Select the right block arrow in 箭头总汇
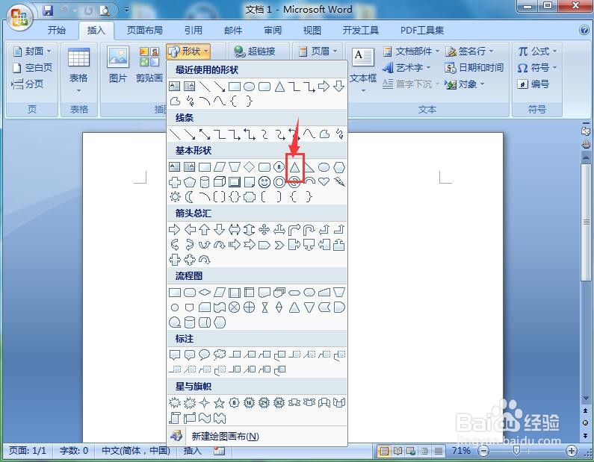594x462 pixels. pyautogui.click(x=175, y=229)
